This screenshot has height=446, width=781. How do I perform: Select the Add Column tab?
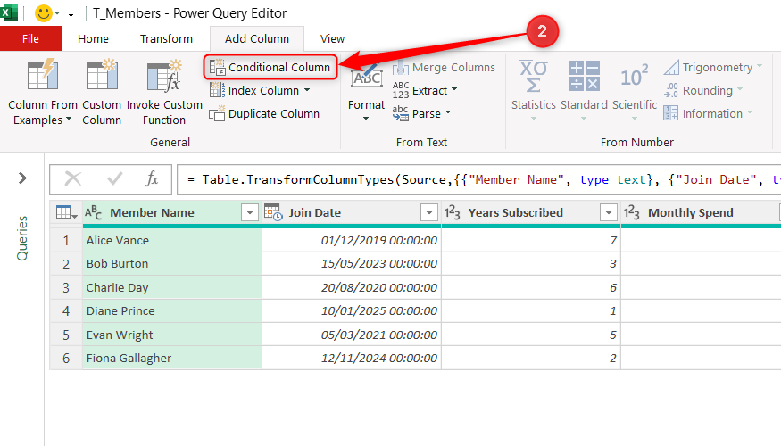pyautogui.click(x=257, y=39)
